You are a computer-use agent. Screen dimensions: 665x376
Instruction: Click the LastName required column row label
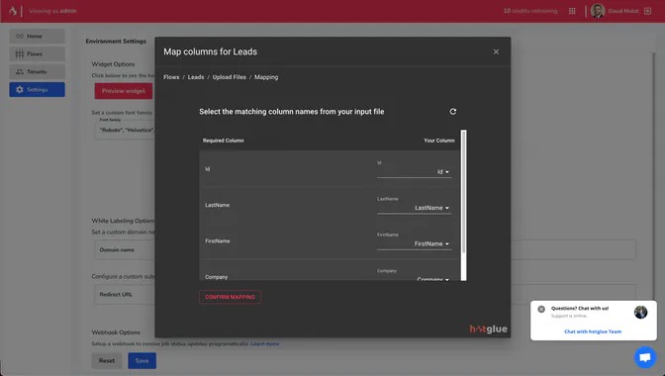click(217, 205)
